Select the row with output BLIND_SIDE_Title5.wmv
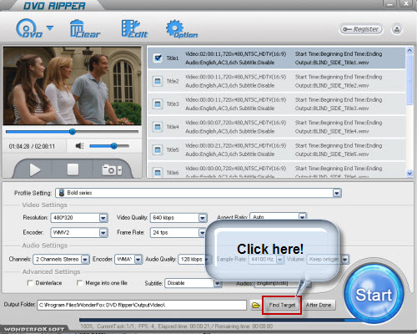The image size is (417, 334). click(x=276, y=149)
